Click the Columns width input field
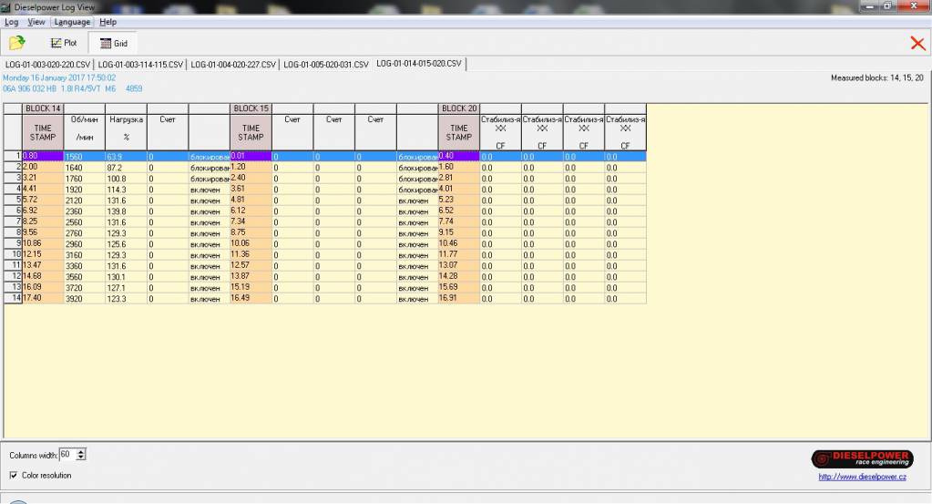Screen dimensions: 932x504 [67, 454]
